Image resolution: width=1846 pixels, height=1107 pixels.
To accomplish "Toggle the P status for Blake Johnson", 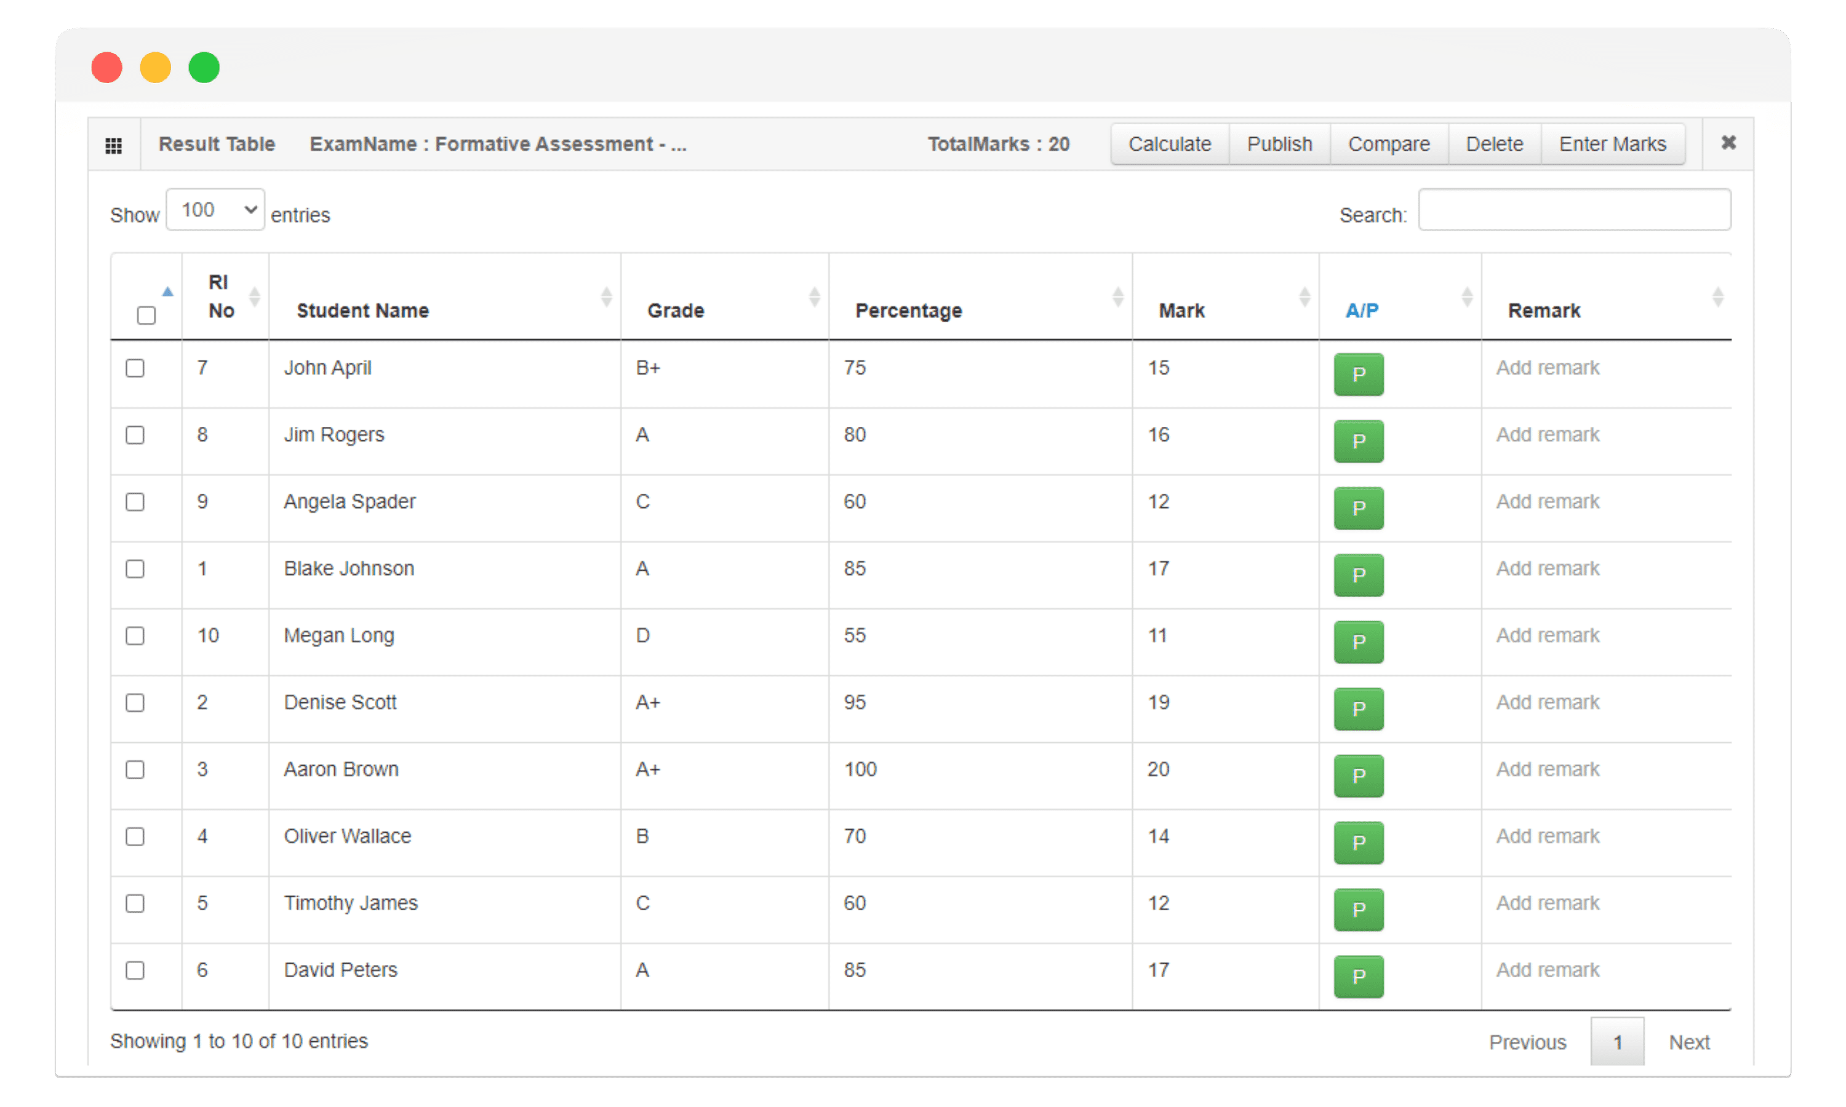I will 1359,576.
